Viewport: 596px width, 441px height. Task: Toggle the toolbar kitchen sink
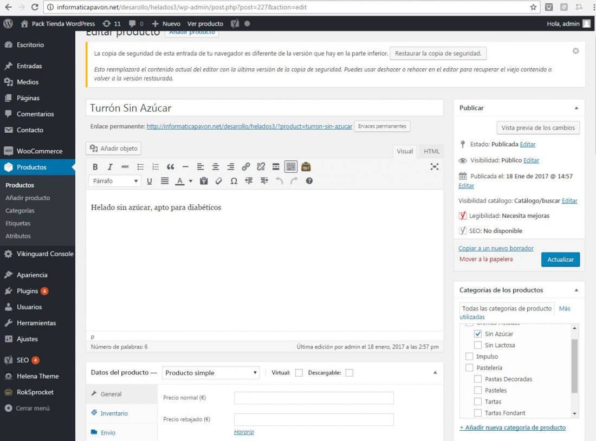(x=291, y=167)
